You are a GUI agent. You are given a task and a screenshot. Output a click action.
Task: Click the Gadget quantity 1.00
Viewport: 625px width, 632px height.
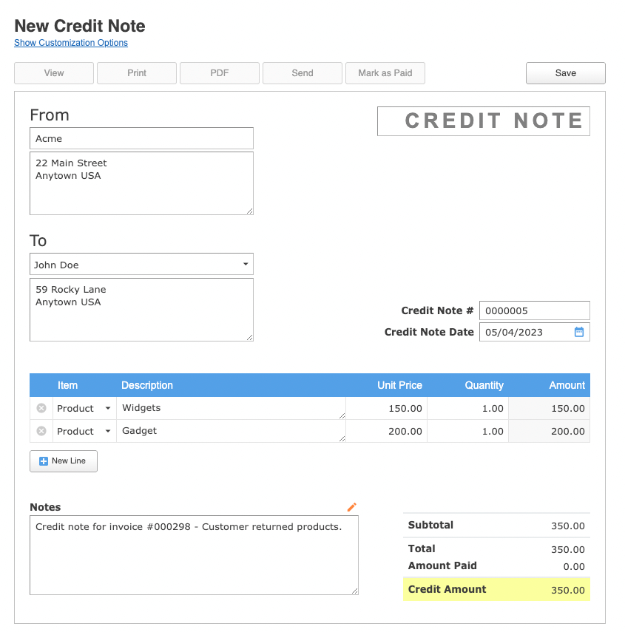tap(467, 431)
